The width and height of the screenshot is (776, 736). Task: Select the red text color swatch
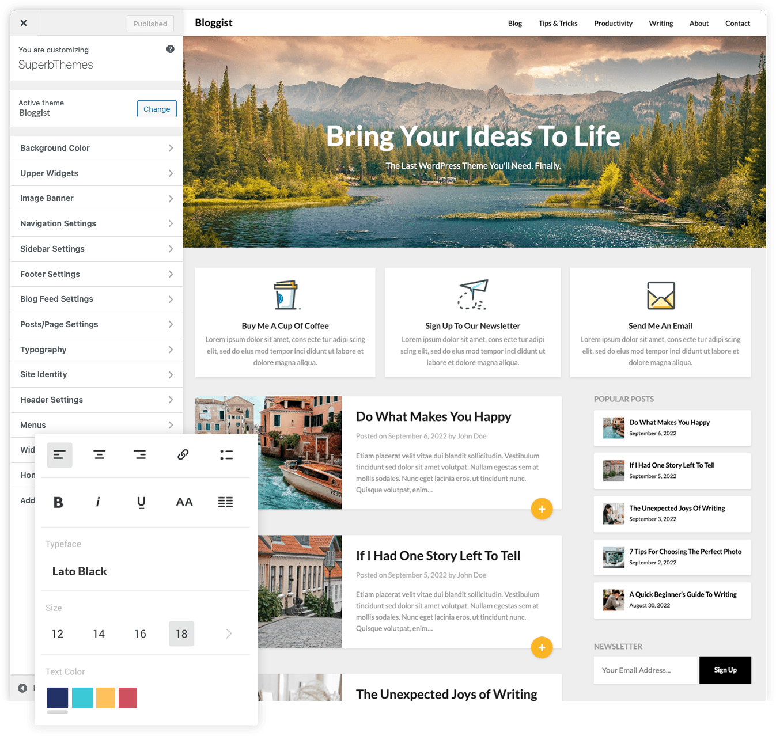click(128, 697)
